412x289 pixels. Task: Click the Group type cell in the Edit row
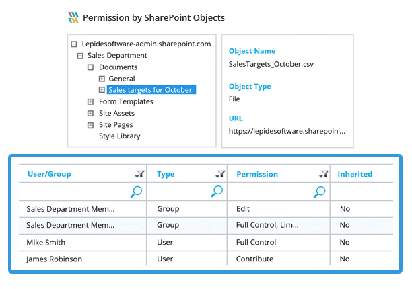click(x=187, y=209)
